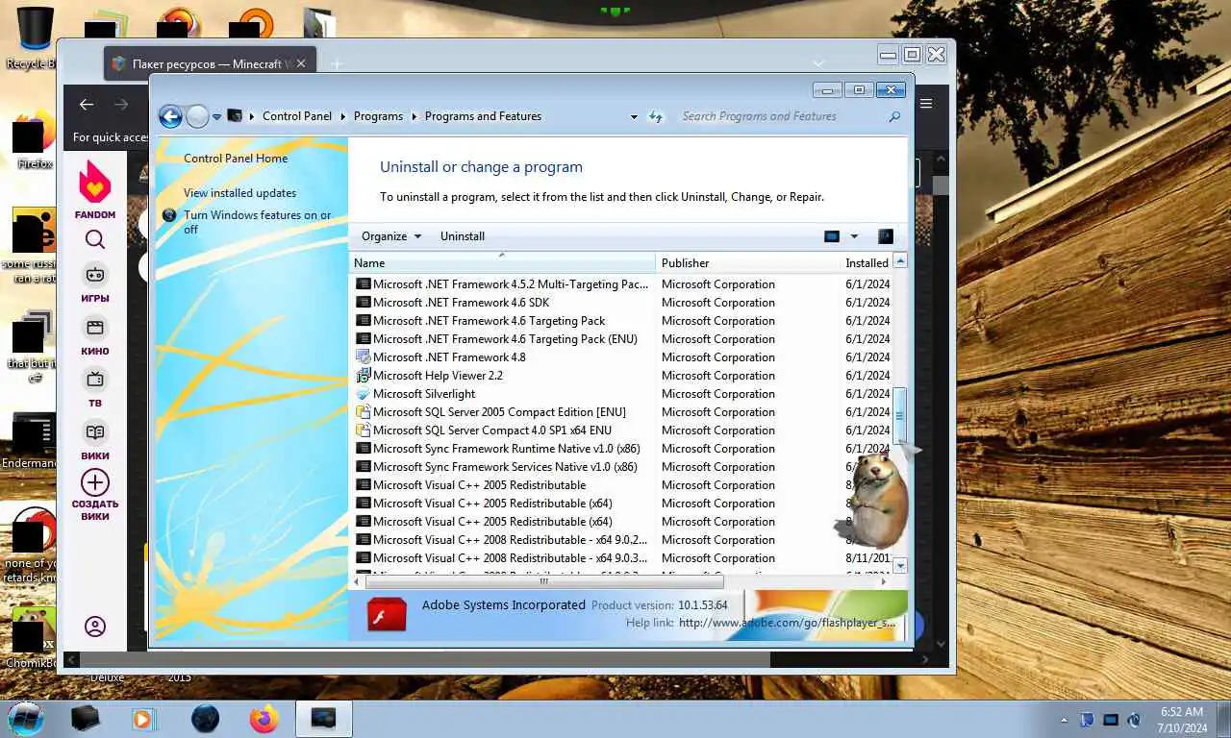Click the search magnifier in Control Panel
Screen dimensions: 1231x738
(894, 116)
